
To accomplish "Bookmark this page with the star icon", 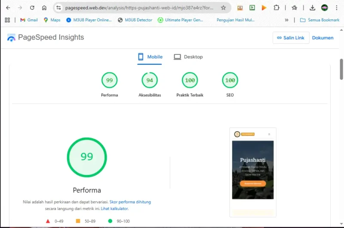I will 223,8.
